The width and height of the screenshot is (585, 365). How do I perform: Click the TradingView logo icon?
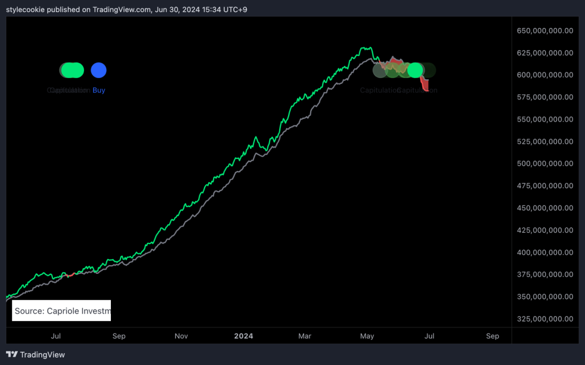[11, 355]
